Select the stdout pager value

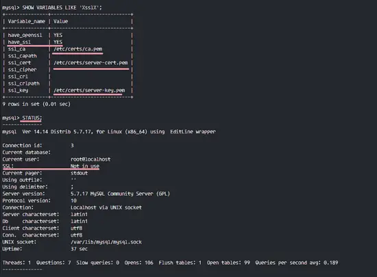click(79, 173)
